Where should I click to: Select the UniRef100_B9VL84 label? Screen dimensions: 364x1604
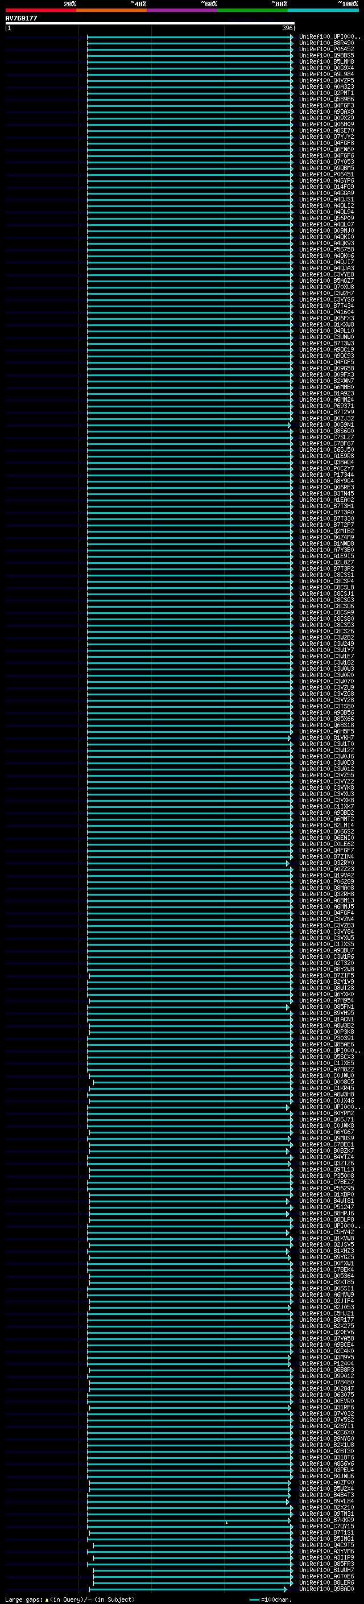pos(326,1500)
